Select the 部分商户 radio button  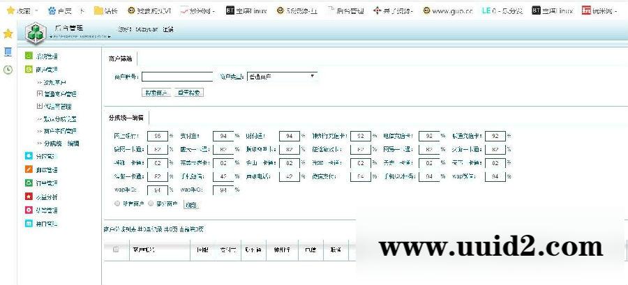pos(151,203)
